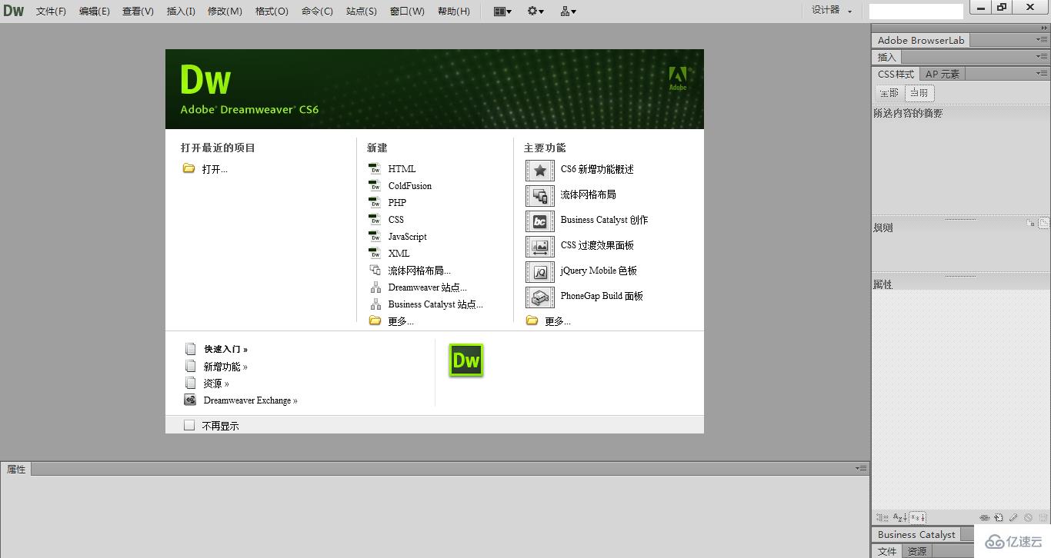
Task: Click the 流体网格布局 feature icon under 主要功能
Action: click(540, 196)
